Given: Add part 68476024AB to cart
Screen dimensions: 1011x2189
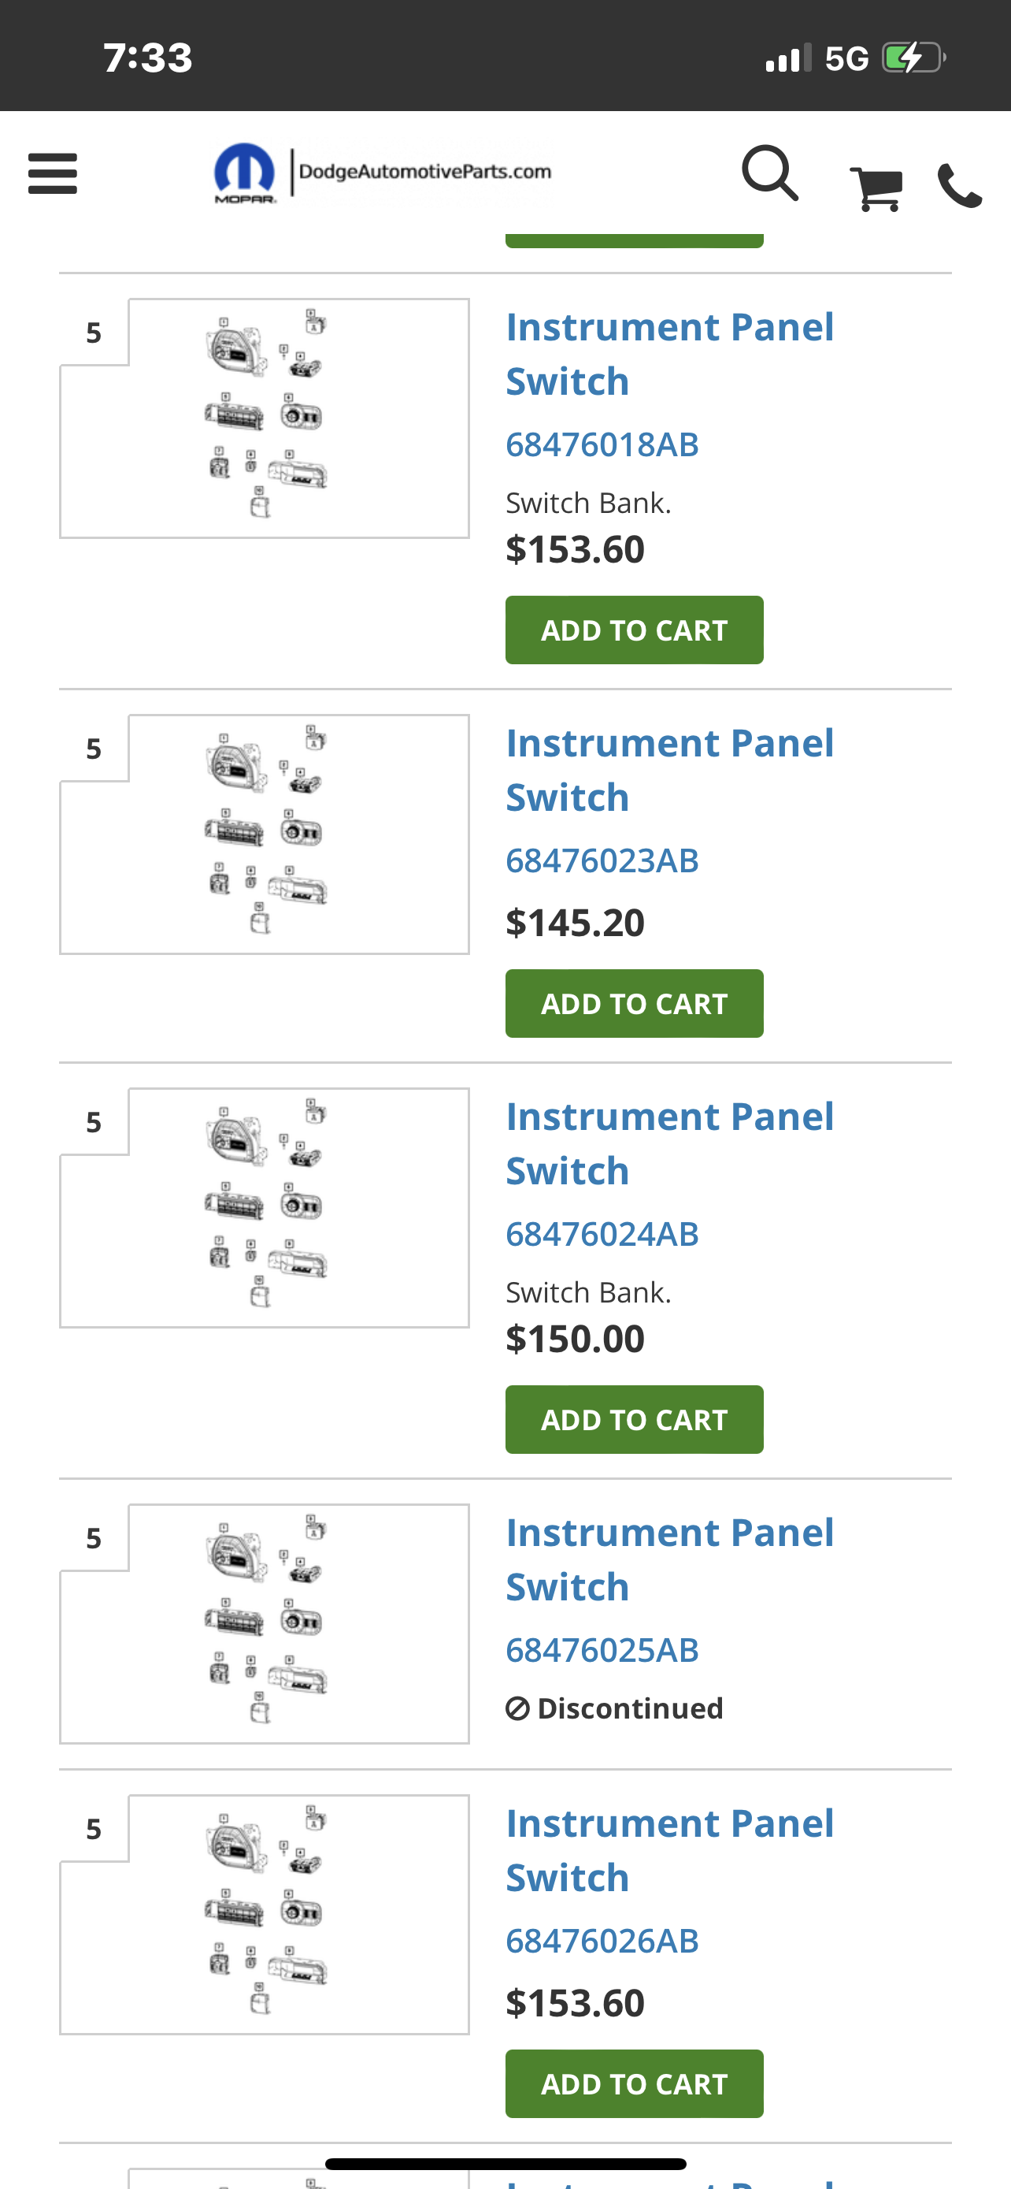Looking at the screenshot, I should pyautogui.click(x=634, y=1419).
